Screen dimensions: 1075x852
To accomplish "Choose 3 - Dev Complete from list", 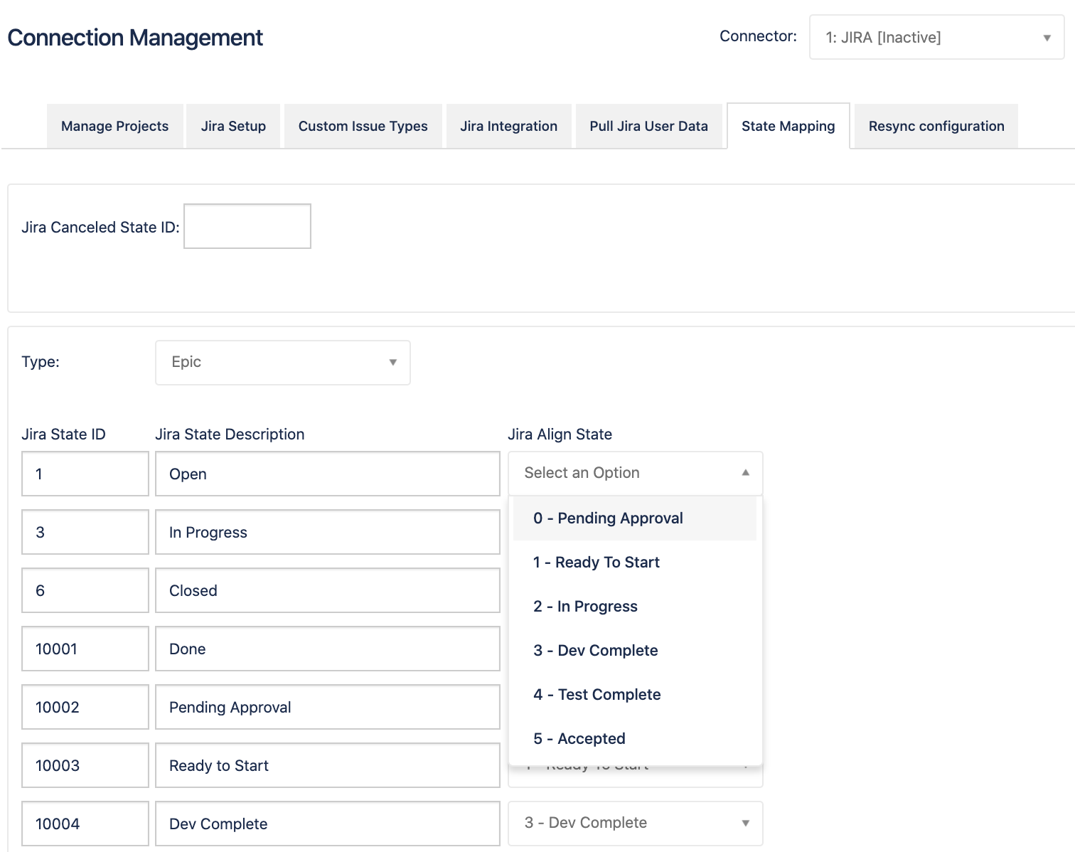I will coord(635,651).
